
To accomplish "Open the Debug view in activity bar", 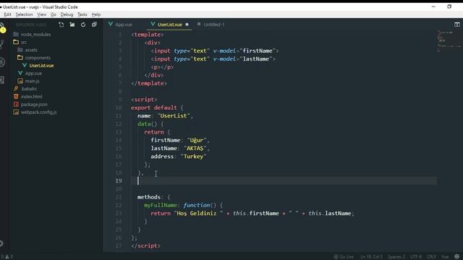I will 2,62.
